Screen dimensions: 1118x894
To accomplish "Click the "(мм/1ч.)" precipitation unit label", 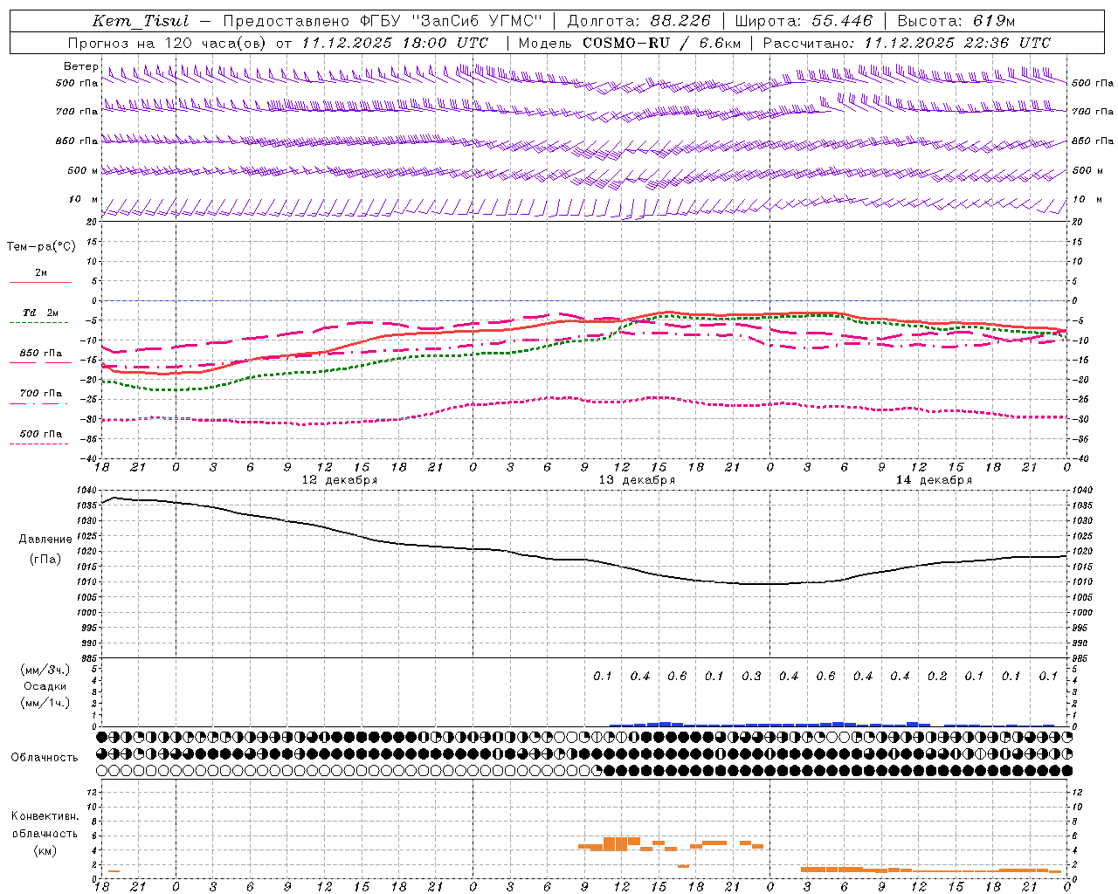I will 45,703.
